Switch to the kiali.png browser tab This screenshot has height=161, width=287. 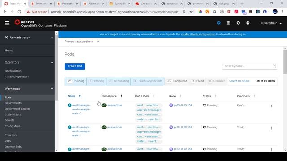coord(224,4)
